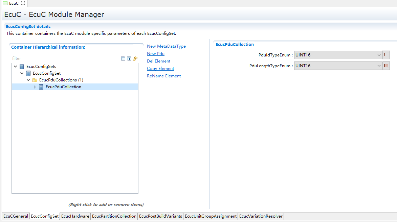397x222 pixels.
Task: Click the collapse all tree icon
Action: tap(123, 59)
